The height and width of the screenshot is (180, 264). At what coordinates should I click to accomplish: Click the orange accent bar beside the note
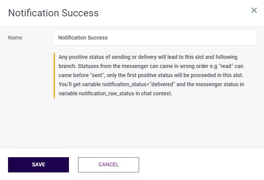[x=54, y=75]
